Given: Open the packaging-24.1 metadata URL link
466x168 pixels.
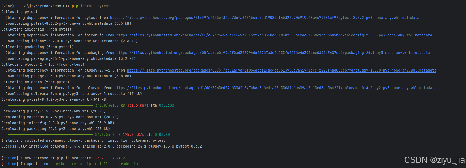Looking at the screenshot, I should pyautogui.click(x=273, y=53).
